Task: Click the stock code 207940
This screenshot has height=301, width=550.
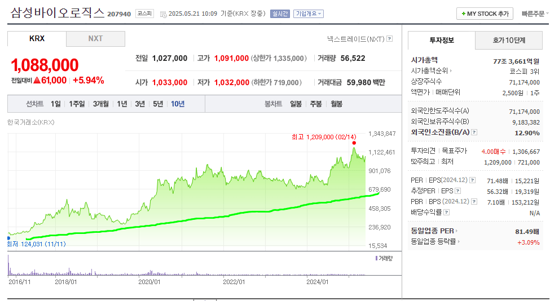Action: tap(119, 14)
